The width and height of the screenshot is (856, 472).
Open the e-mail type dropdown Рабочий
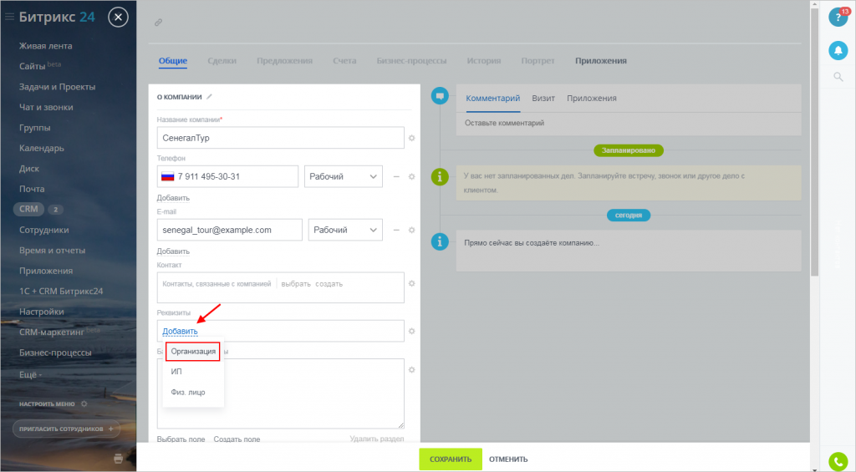(x=344, y=230)
